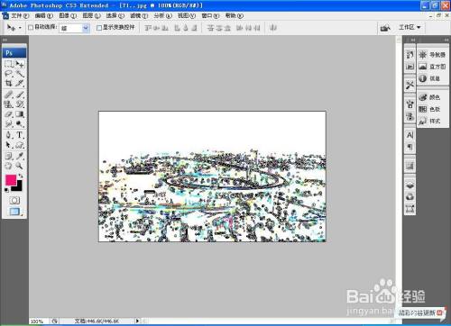Reset default foreground and background colors

click(6, 190)
